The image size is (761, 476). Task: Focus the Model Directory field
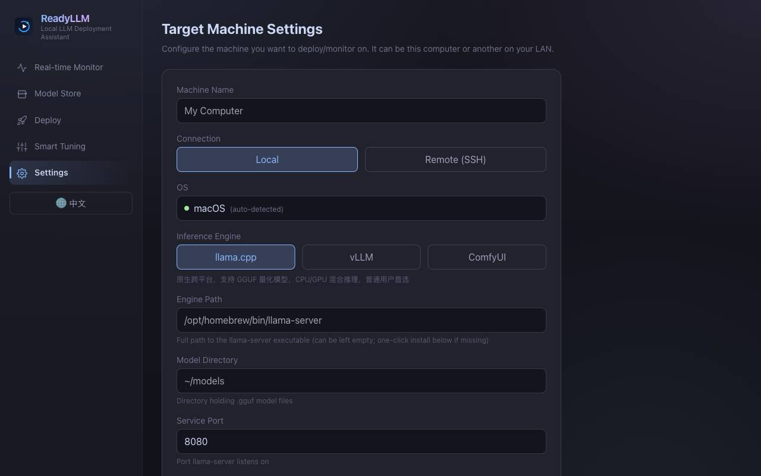[361, 381]
